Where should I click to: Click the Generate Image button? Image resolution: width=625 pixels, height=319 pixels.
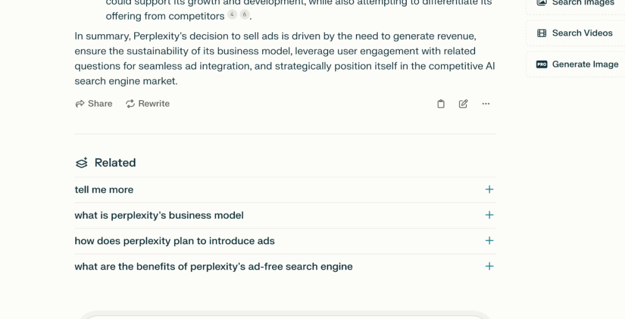(x=576, y=64)
